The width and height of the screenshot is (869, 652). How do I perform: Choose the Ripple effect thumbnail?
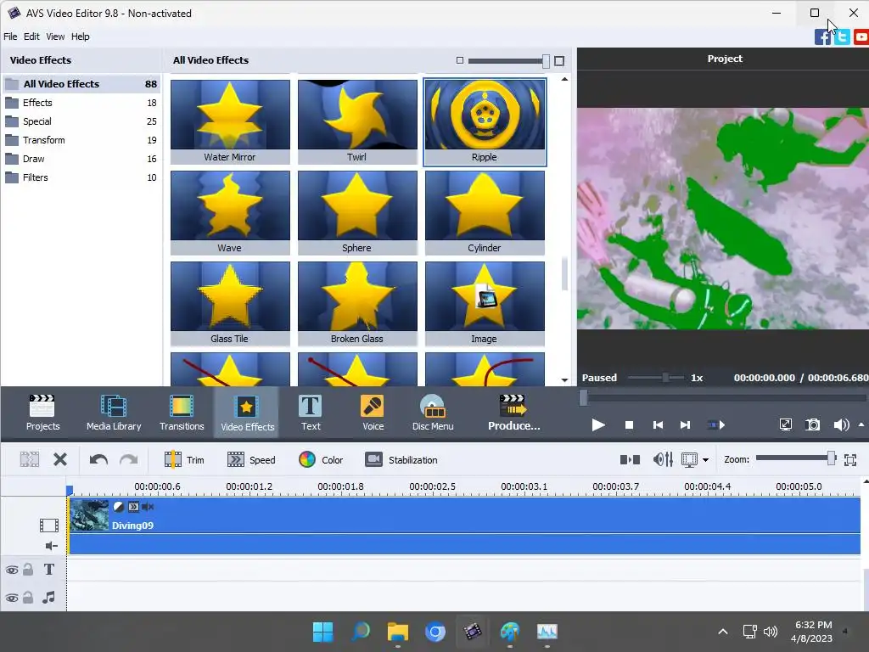(485, 121)
